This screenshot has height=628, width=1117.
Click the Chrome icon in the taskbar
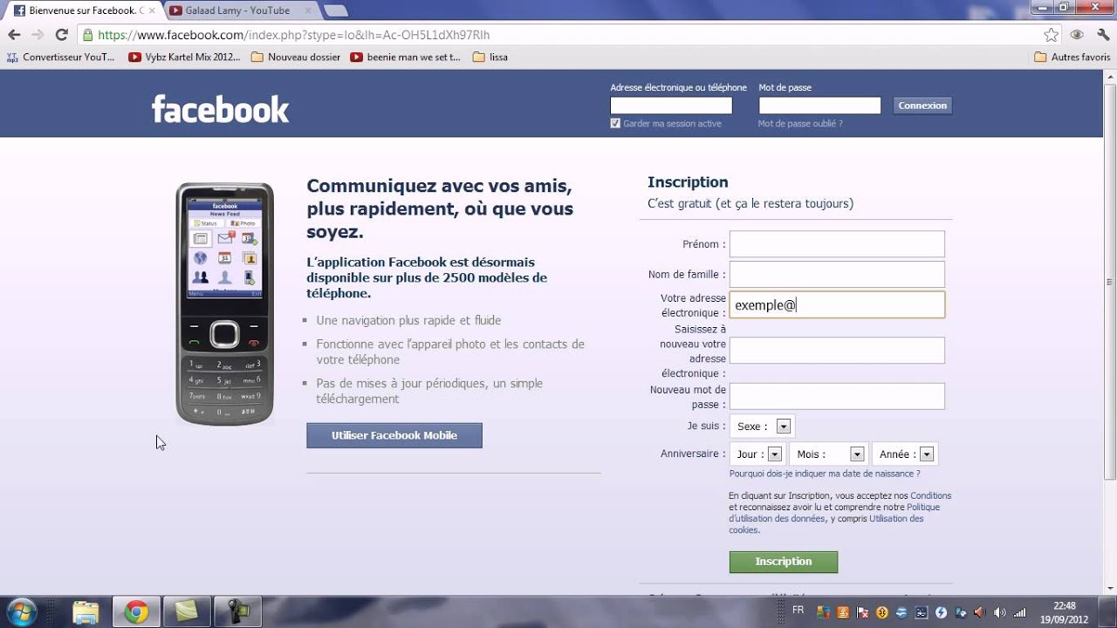tap(136, 612)
